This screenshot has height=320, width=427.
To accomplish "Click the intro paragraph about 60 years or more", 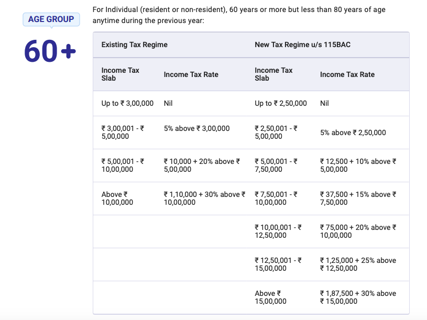I will (x=239, y=15).
